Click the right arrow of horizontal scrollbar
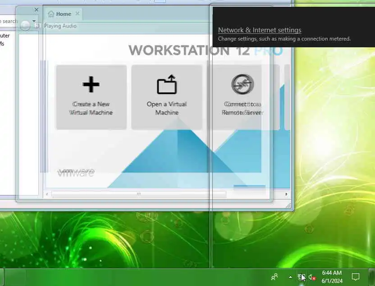The image size is (375, 286). pyautogui.click(x=287, y=194)
